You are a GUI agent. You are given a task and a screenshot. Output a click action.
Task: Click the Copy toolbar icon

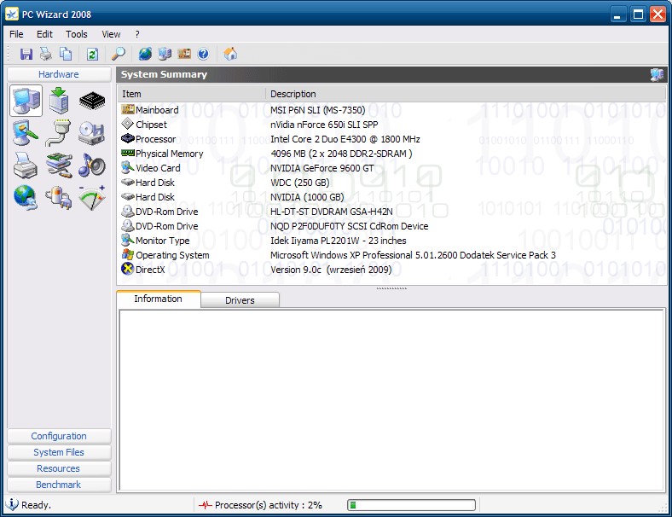[x=66, y=54]
